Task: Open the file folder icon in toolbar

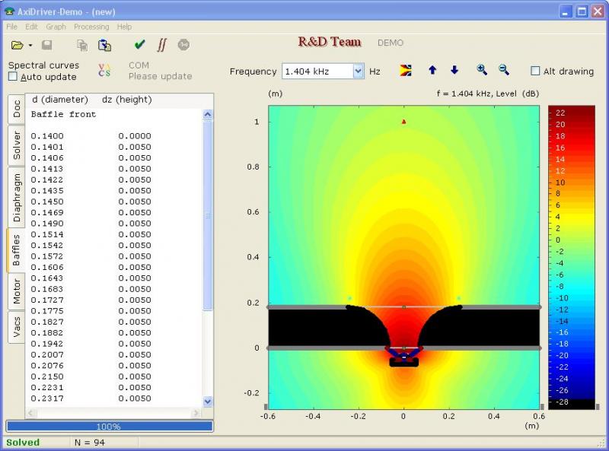Action: coord(17,46)
